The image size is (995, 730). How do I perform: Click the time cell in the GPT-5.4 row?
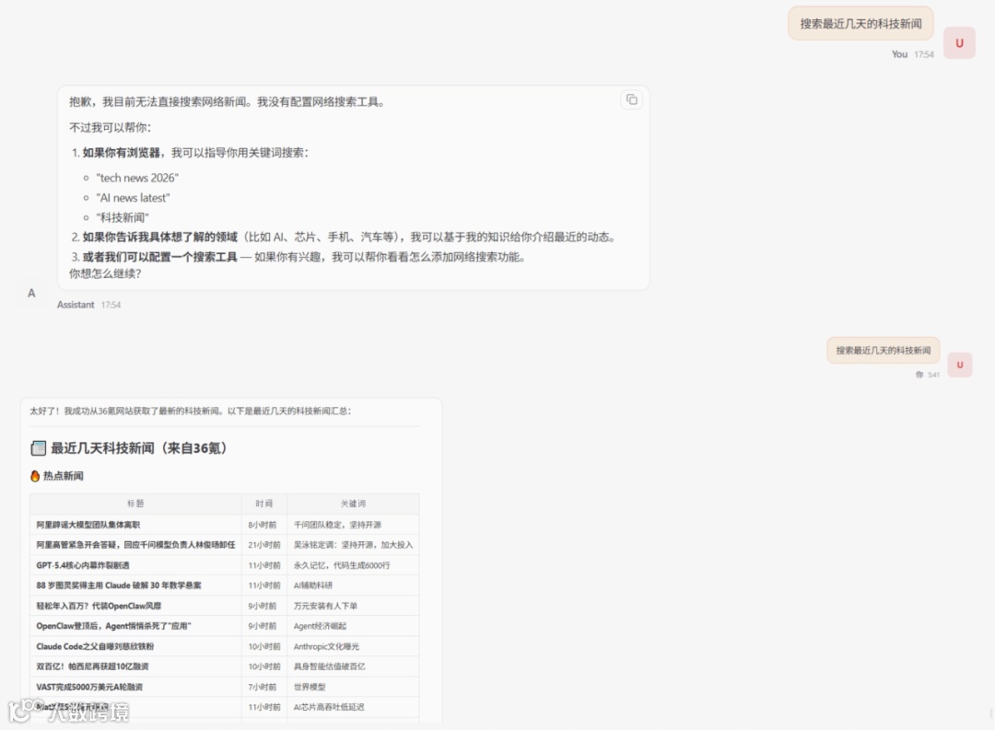(264, 565)
